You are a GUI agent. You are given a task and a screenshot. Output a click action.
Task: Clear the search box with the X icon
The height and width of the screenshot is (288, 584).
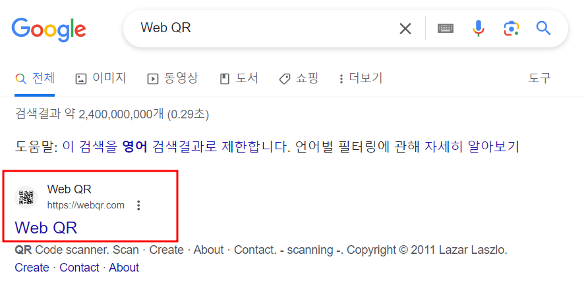coord(405,28)
